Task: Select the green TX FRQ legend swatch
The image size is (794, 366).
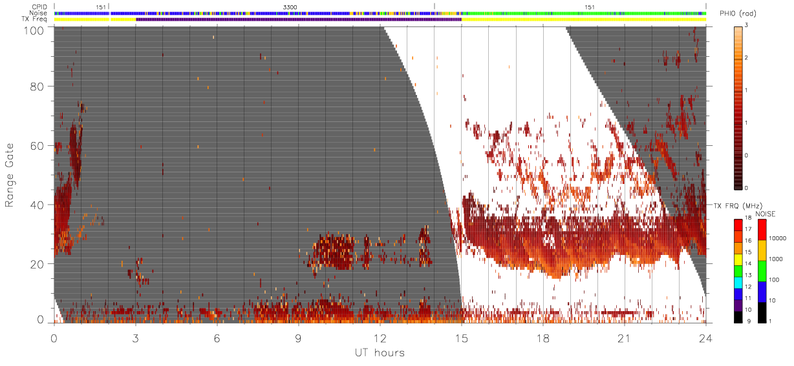Action: [738, 271]
